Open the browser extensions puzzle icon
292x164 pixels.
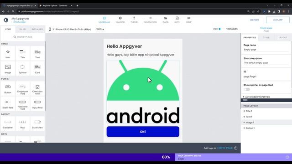pyautogui.click(x=269, y=11)
